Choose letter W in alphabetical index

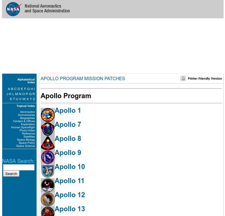(x=24, y=99)
